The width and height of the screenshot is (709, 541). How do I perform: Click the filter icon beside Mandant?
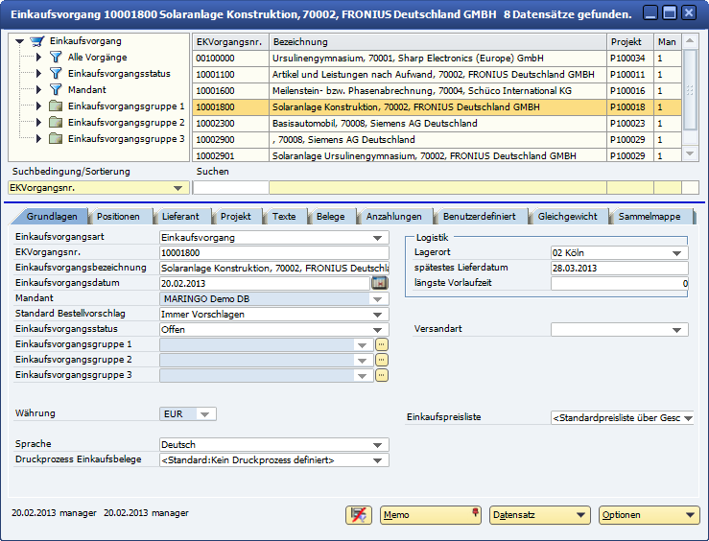point(55,90)
